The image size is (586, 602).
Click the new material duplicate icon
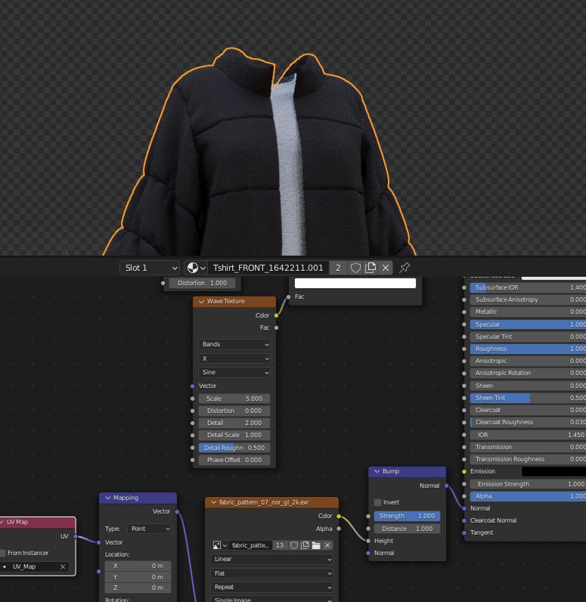(370, 268)
